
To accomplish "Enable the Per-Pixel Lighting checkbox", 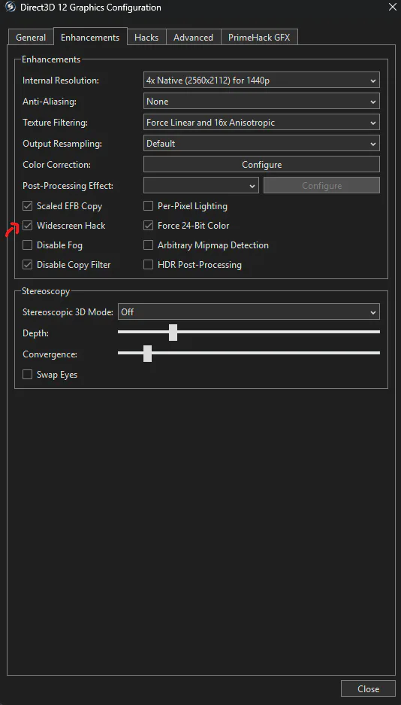I will [x=148, y=206].
